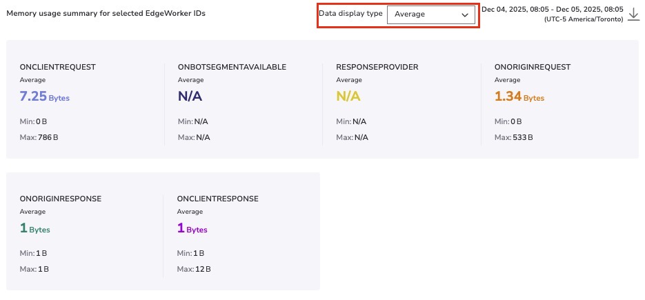Image resolution: width=645 pixels, height=300 pixels.
Task: Click the yellow N/A average value
Action: point(348,97)
